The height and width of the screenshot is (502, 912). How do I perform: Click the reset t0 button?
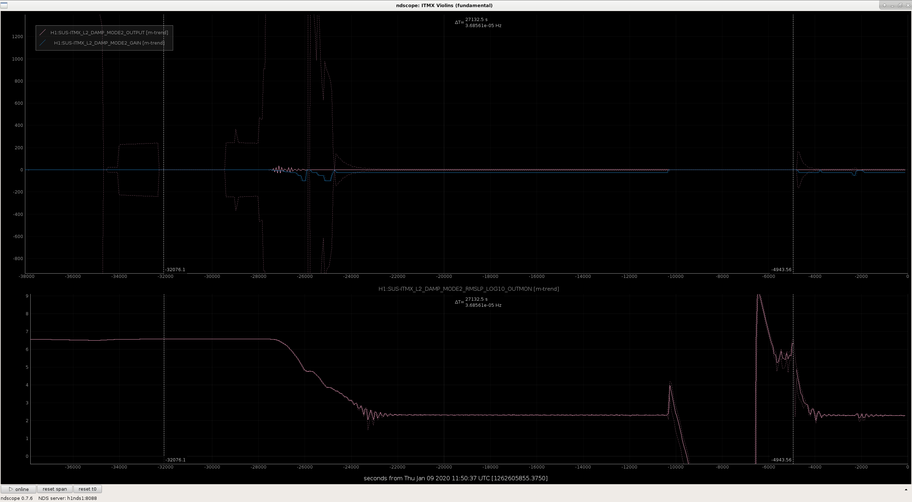point(88,489)
